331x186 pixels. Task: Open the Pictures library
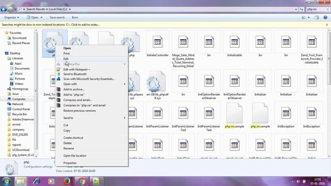(x=18, y=79)
